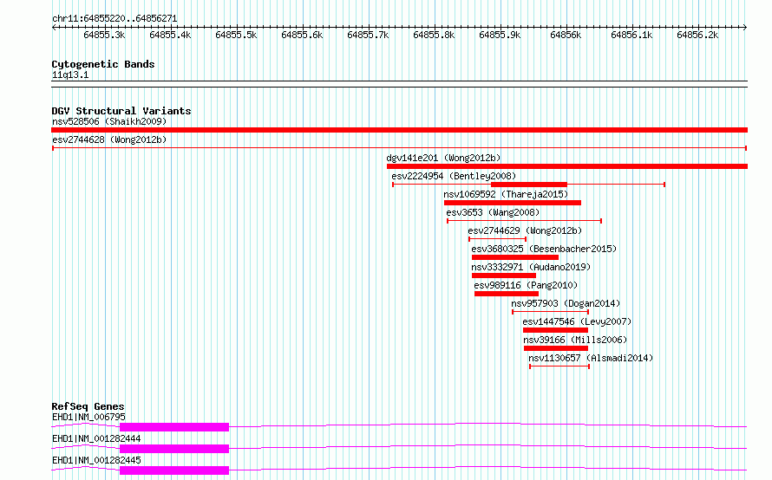Click the magenta exon block of EHD1|NM_006795
Image resolution: width=772 pixels, height=480 pixels.
click(174, 427)
